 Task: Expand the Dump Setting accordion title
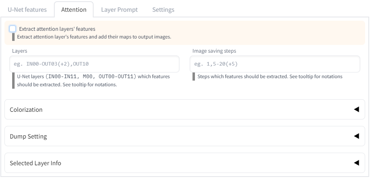(28, 136)
